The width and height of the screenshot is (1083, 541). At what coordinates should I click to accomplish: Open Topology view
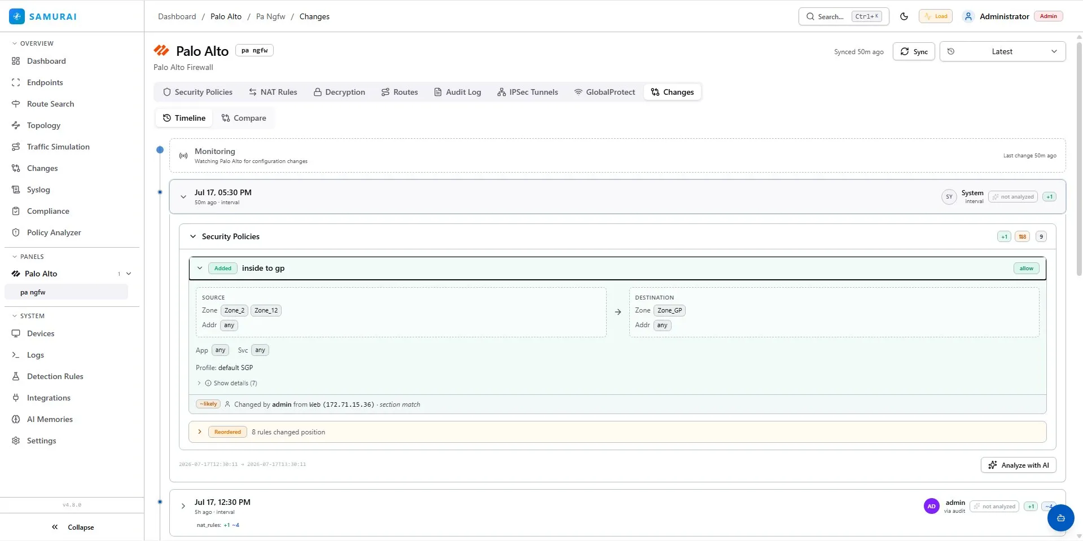pos(43,125)
